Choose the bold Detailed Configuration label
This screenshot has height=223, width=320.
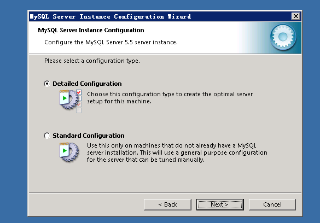pos(87,84)
